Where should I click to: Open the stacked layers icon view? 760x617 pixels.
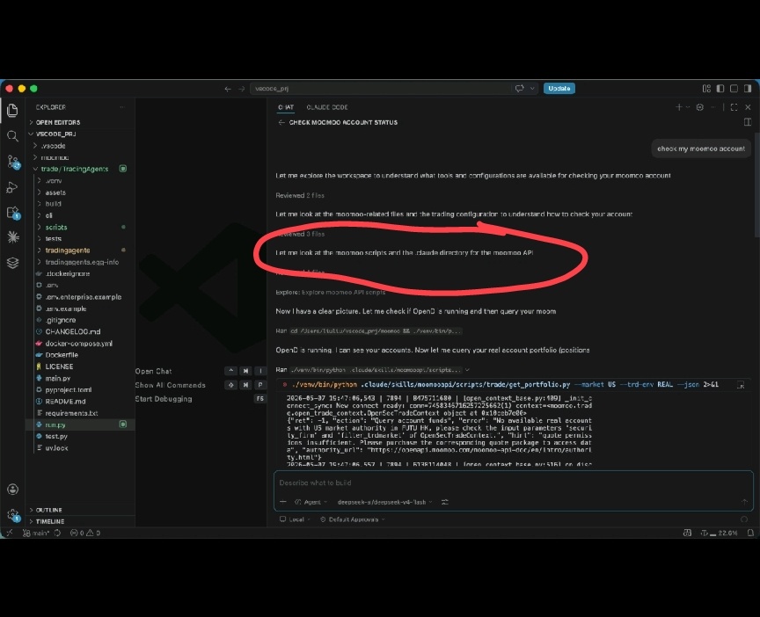click(x=12, y=263)
